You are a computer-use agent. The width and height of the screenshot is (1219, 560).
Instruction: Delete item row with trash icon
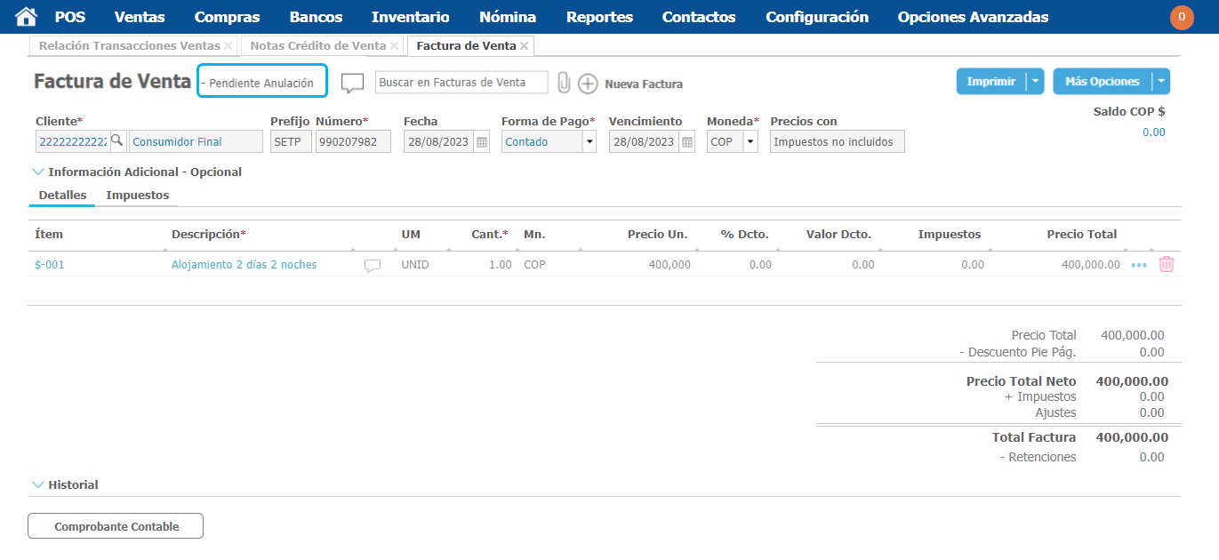coord(1167,264)
